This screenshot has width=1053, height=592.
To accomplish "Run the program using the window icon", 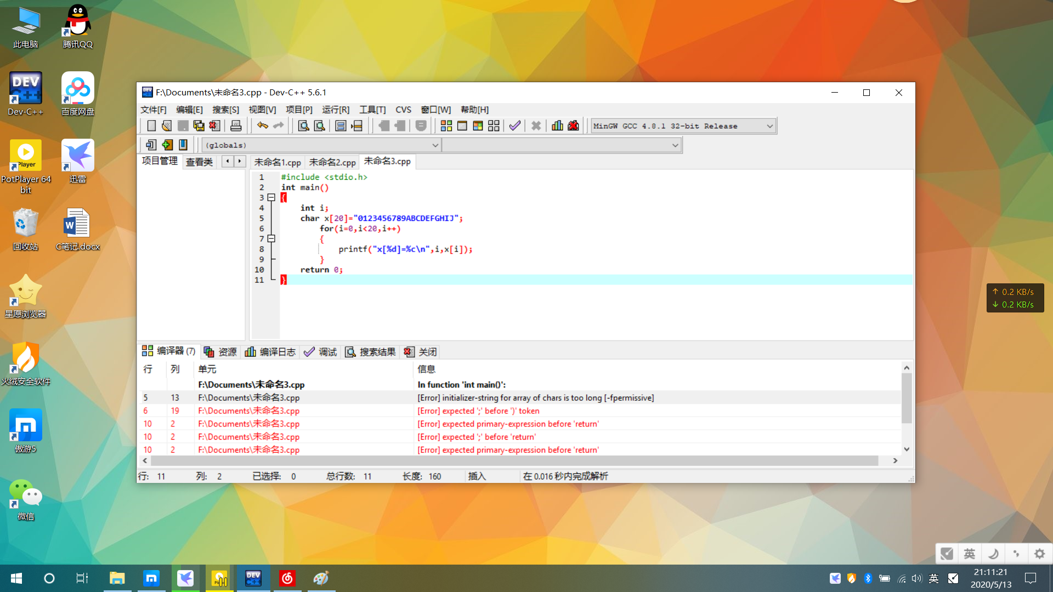I will (462, 126).
